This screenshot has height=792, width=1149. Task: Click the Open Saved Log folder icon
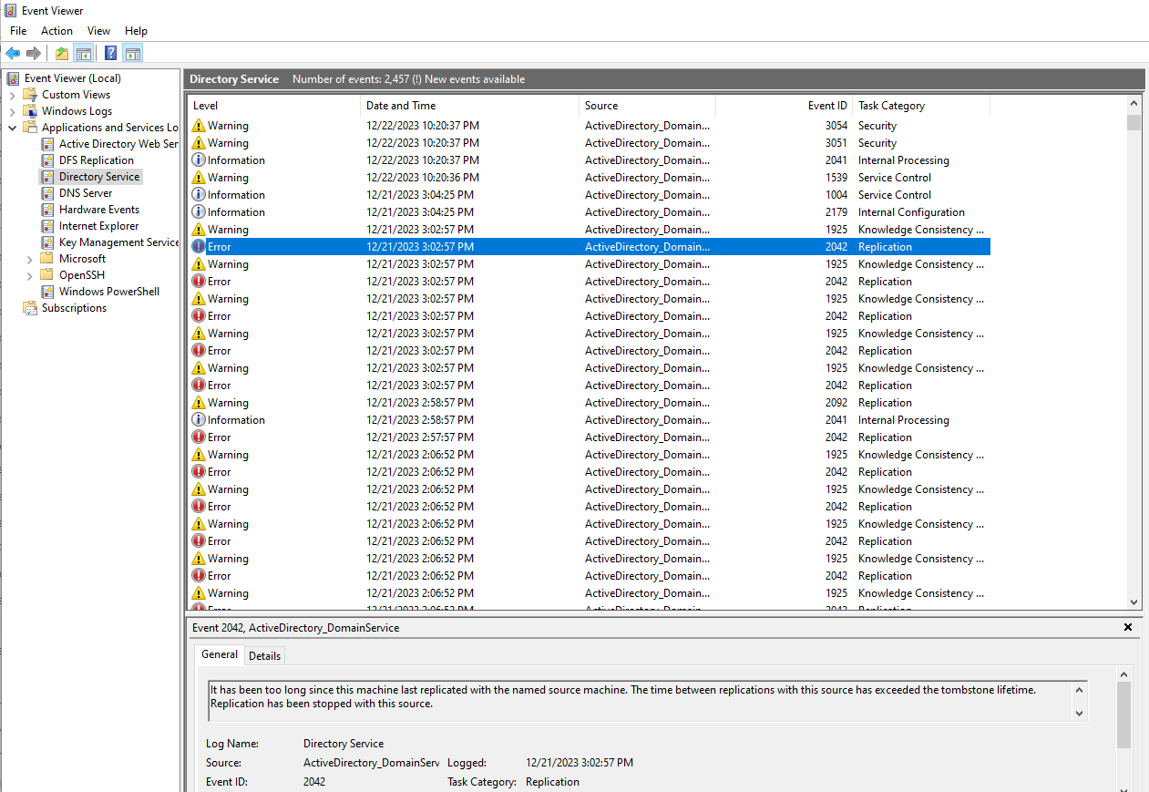pos(60,52)
